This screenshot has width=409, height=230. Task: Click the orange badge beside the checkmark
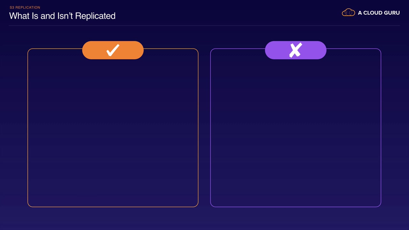pyautogui.click(x=93, y=50)
